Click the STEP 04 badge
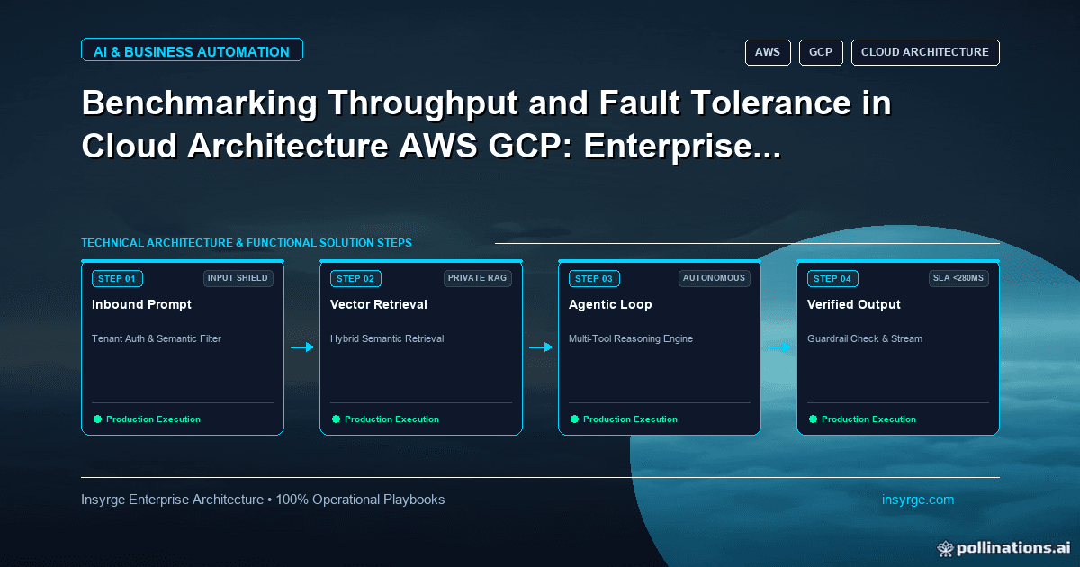Image resolution: width=1080 pixels, height=567 pixels. (x=832, y=278)
